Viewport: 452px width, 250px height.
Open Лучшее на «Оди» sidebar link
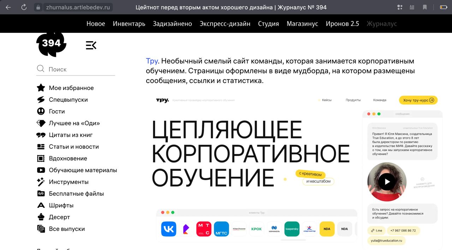tap(75, 123)
